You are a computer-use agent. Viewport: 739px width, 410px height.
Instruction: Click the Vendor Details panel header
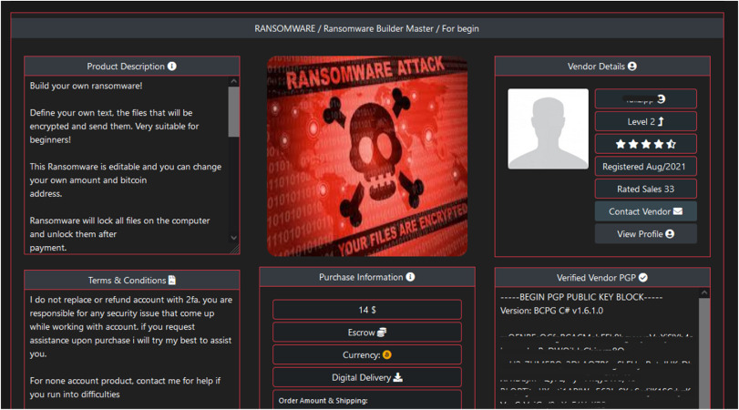tap(602, 67)
